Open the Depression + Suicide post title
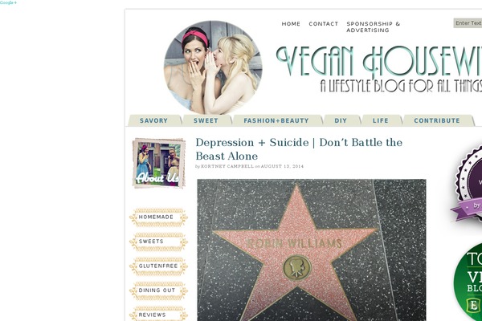Viewport: 482px width, 321px height. pyautogui.click(x=299, y=149)
